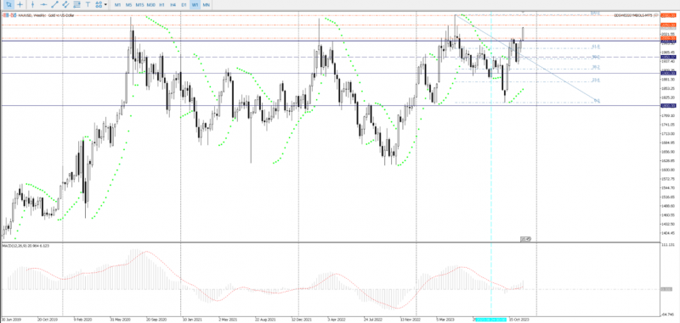The width and height of the screenshot is (680, 323).
Task: Click the XAUUSD Weekly chart title text
Action: pos(46,15)
